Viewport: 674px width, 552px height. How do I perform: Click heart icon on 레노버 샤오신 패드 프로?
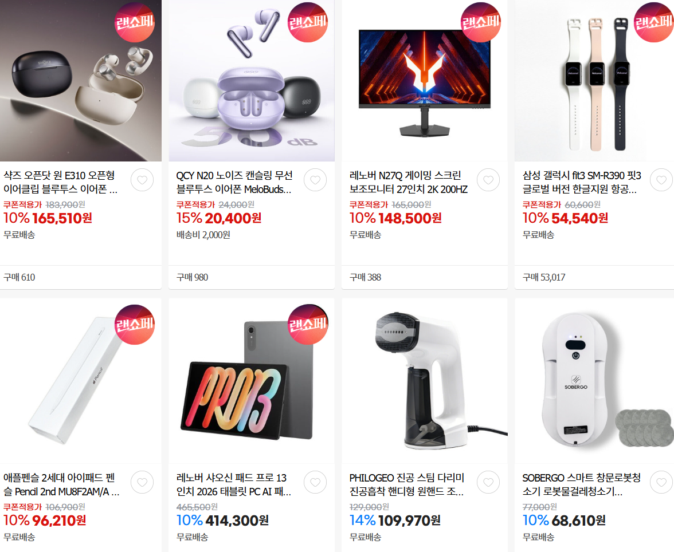pyautogui.click(x=315, y=482)
